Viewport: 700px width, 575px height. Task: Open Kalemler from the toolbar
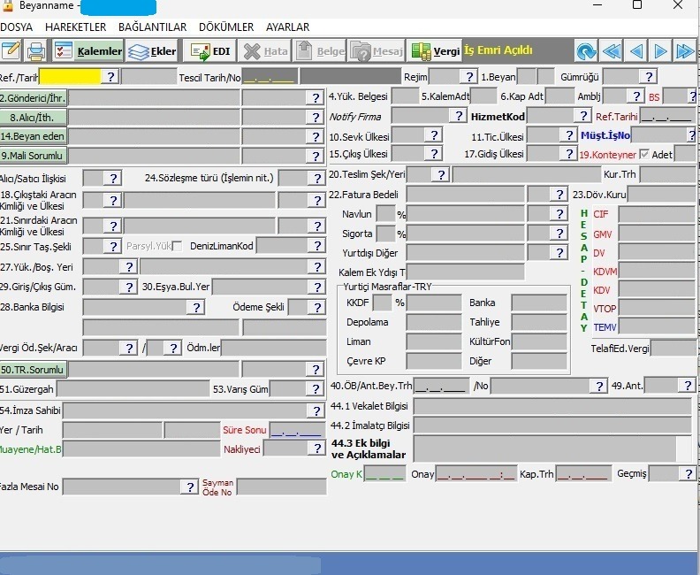coord(88,51)
